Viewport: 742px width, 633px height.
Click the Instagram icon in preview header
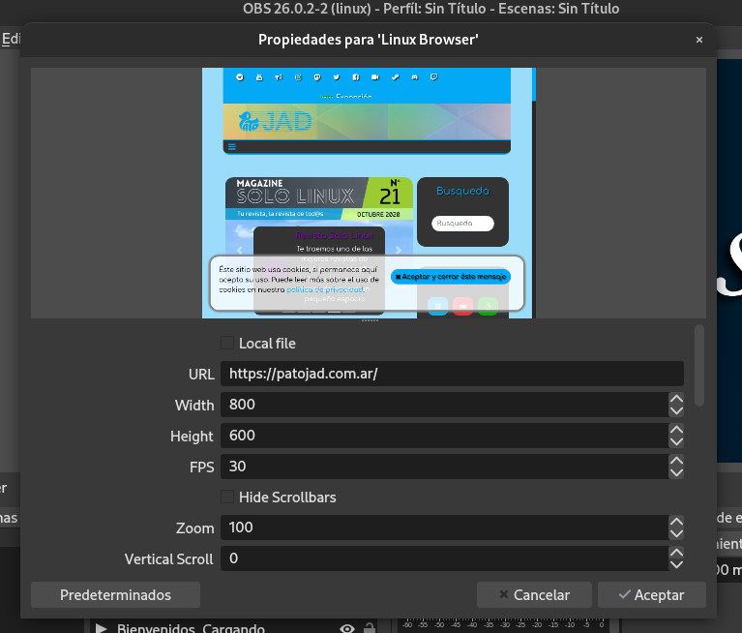point(298,77)
